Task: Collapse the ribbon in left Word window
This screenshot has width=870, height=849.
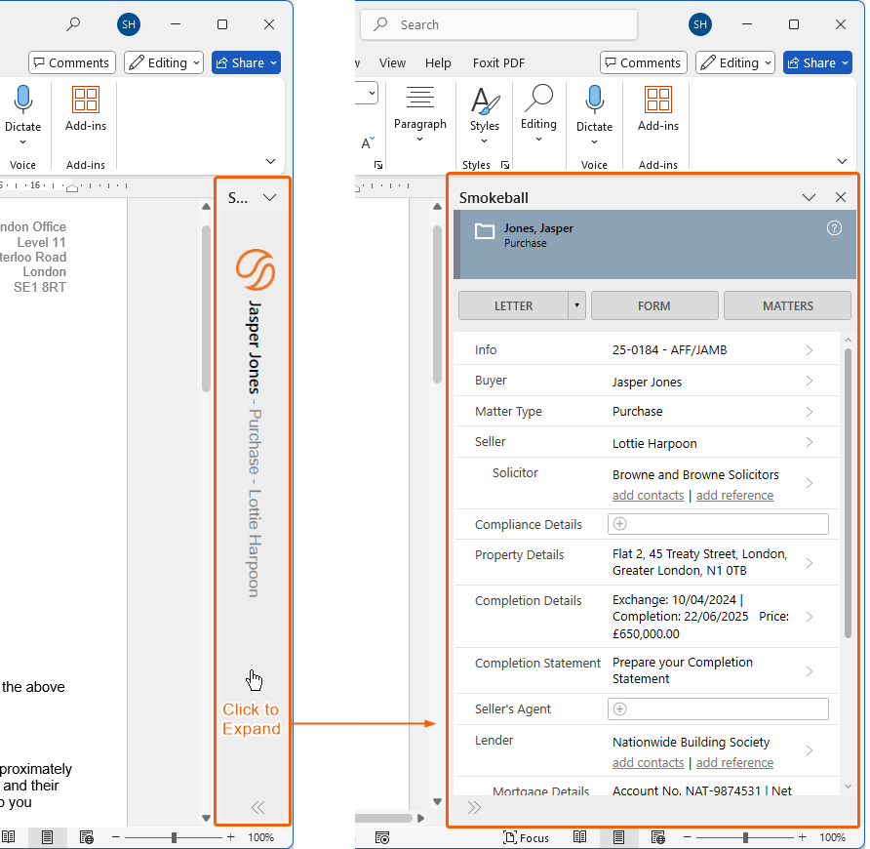Action: 271,162
